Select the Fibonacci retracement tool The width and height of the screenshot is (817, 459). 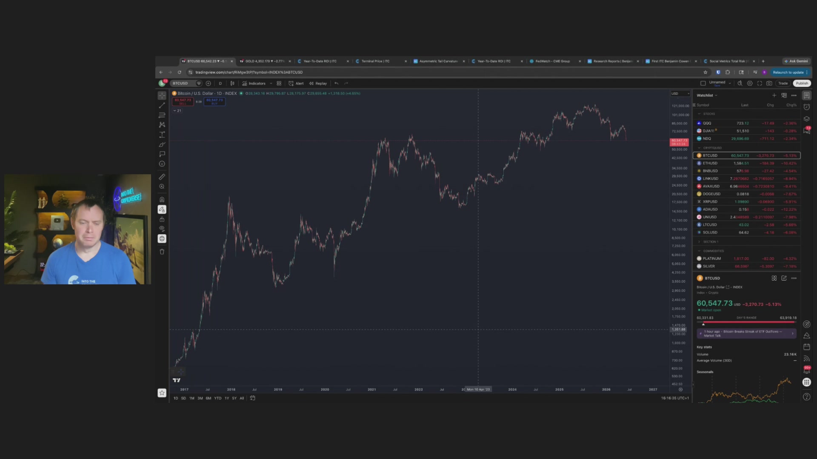(162, 115)
